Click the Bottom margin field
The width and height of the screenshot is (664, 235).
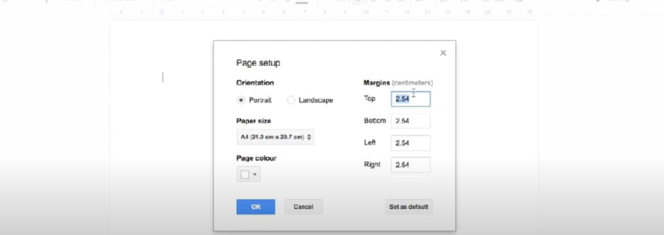click(x=411, y=121)
